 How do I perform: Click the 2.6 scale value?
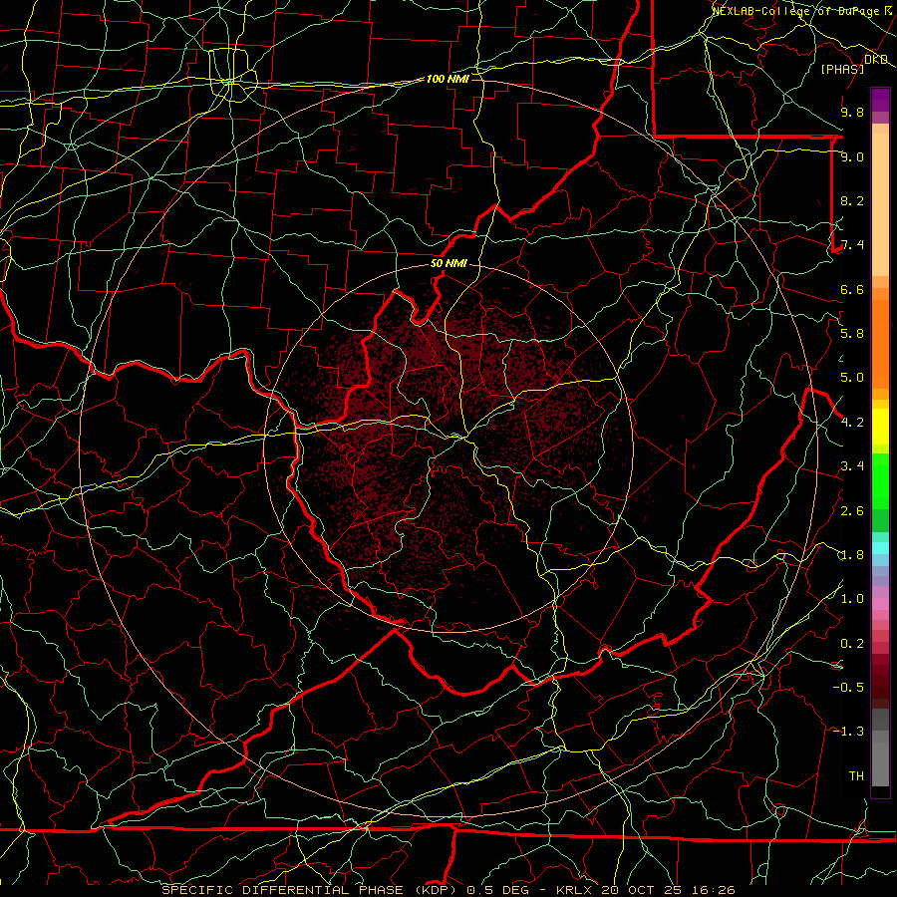tap(852, 511)
